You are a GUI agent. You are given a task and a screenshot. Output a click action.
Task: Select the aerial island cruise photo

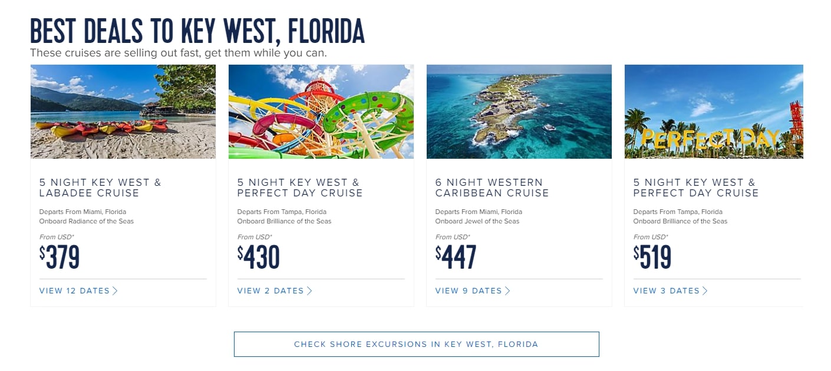(x=519, y=112)
